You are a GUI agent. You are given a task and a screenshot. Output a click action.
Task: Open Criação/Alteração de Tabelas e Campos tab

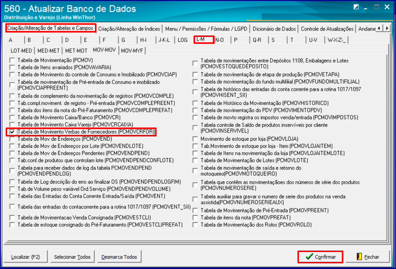click(50, 28)
